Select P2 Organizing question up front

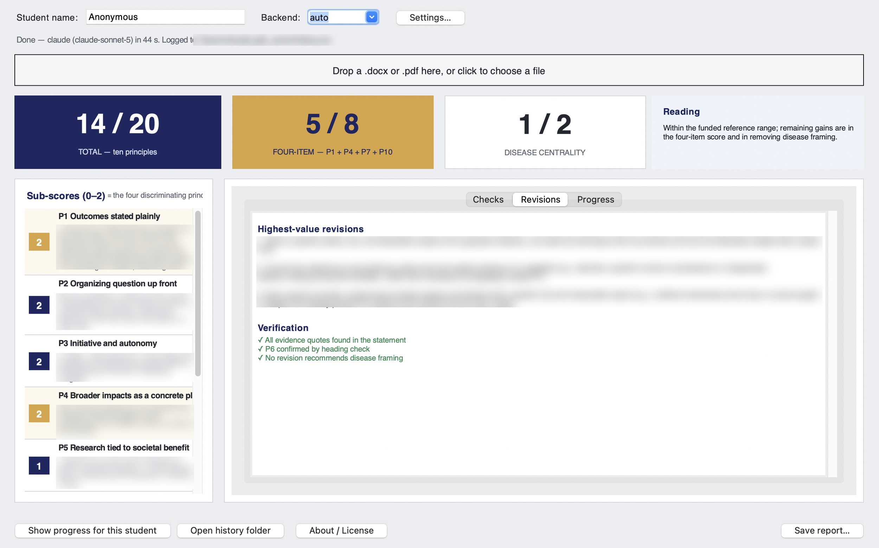109,305
